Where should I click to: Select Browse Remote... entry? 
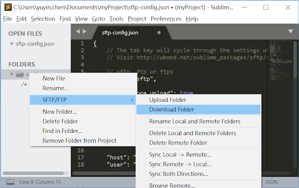(x=199, y=185)
